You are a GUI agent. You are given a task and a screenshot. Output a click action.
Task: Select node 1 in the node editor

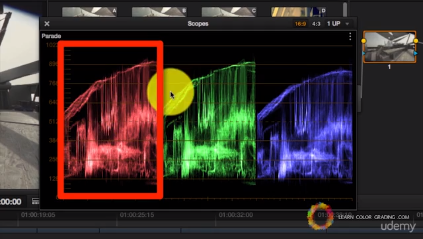[x=389, y=47]
